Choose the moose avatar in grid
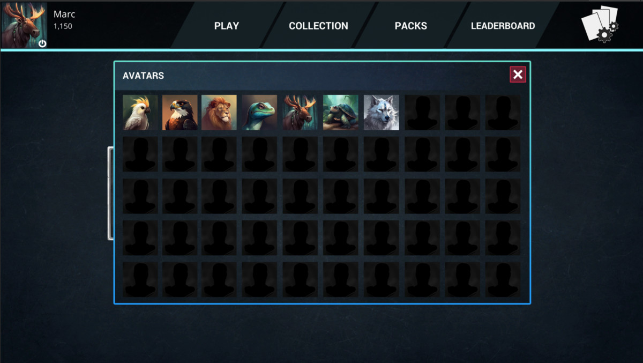 point(300,113)
